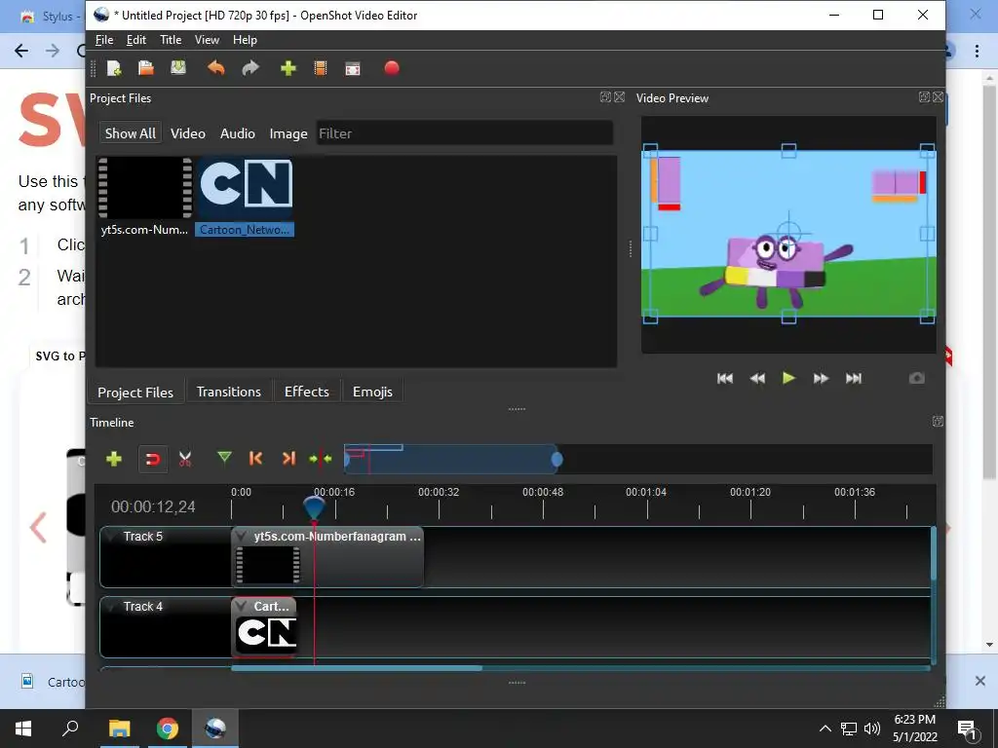Open the Track 4 dropdown arrow

click(113, 606)
